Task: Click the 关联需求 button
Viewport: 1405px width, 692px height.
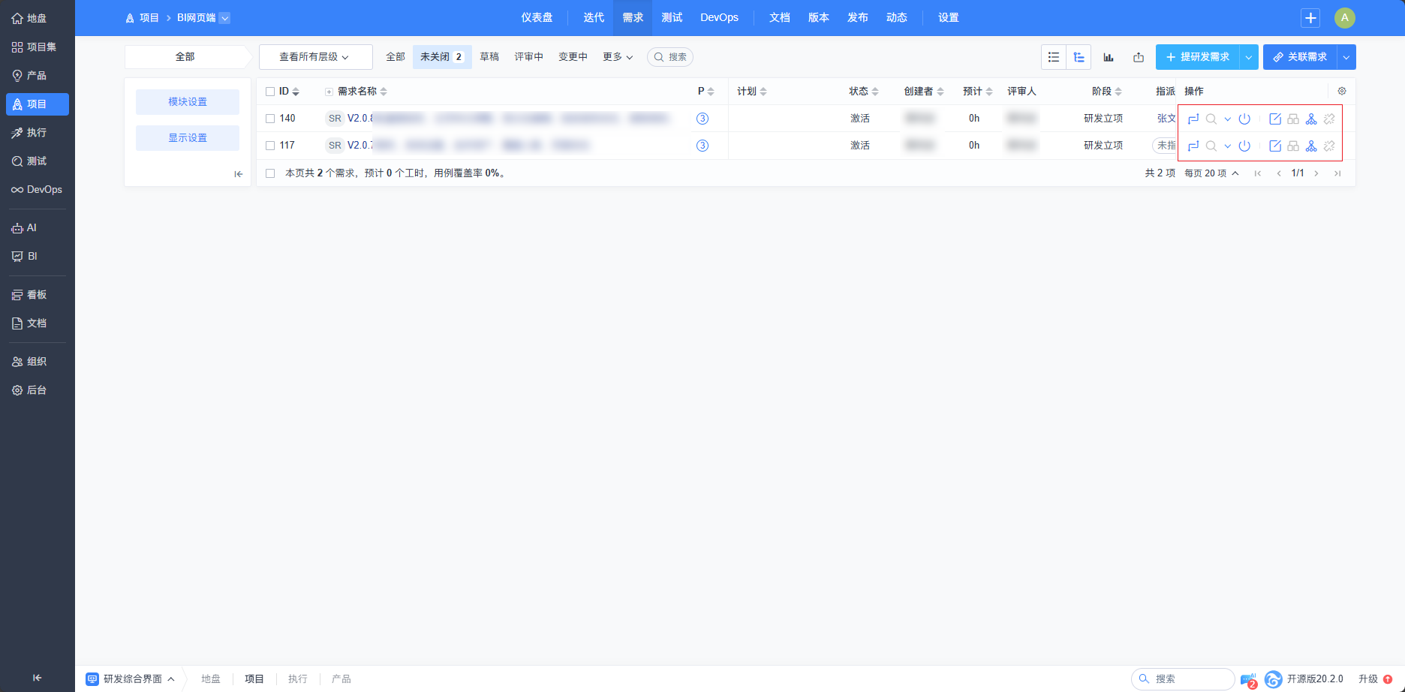Action: click(x=1300, y=57)
